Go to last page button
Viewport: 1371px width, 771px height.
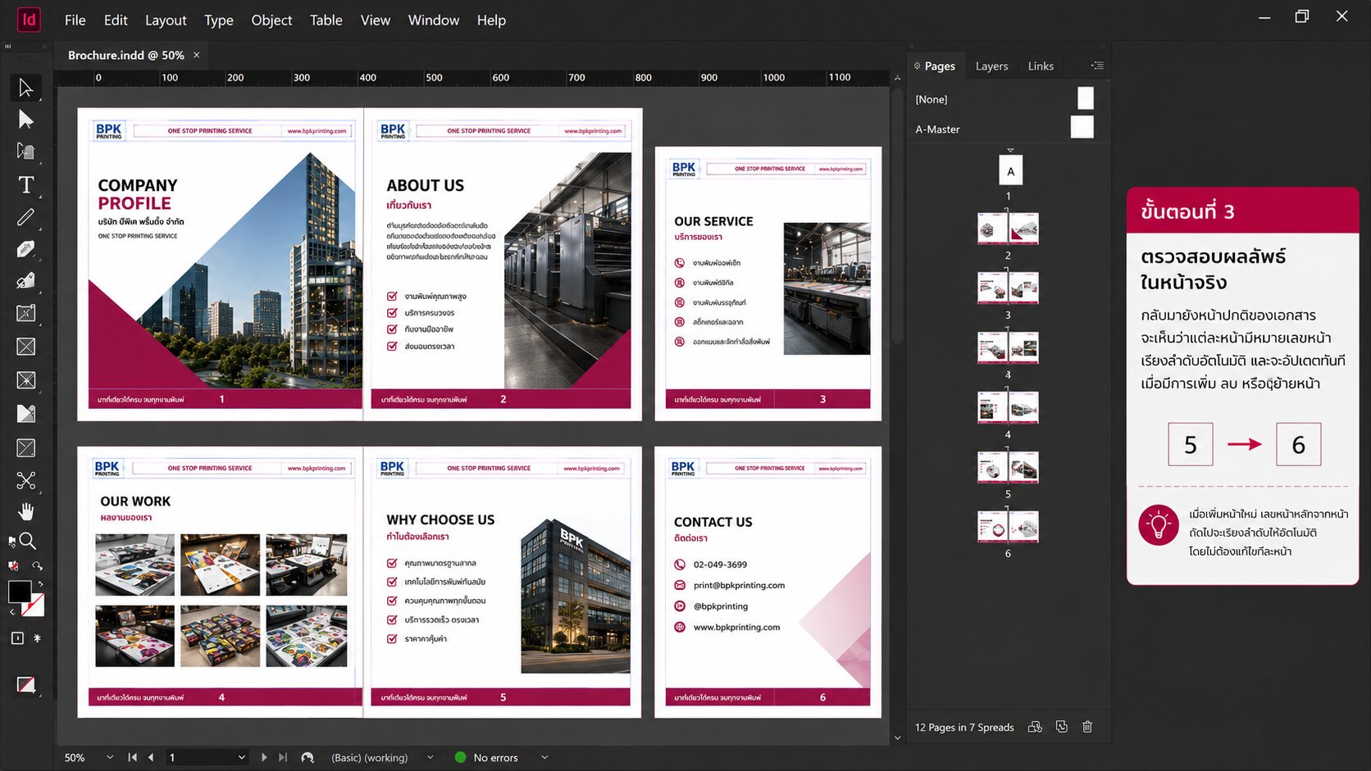283,757
